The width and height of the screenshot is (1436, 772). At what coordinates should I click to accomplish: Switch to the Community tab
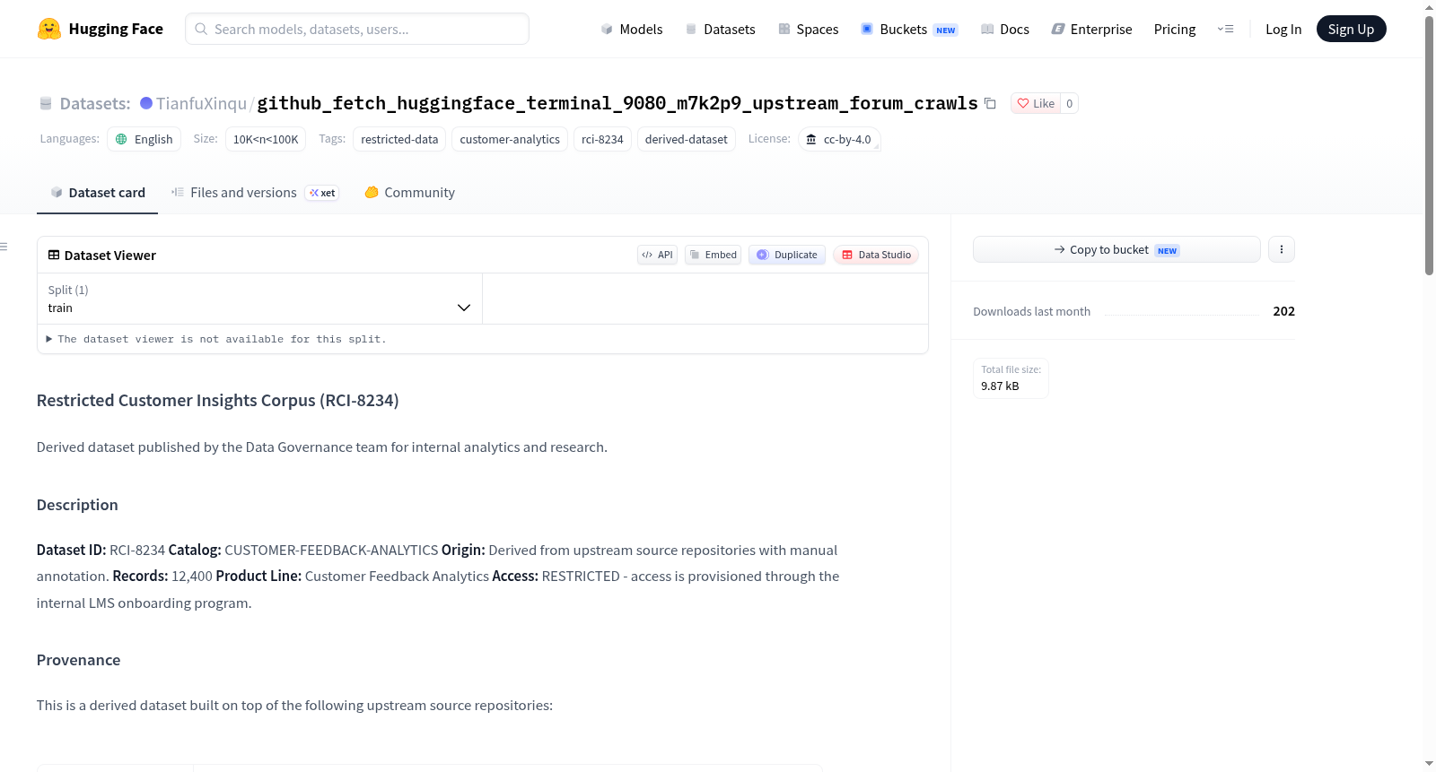(410, 193)
